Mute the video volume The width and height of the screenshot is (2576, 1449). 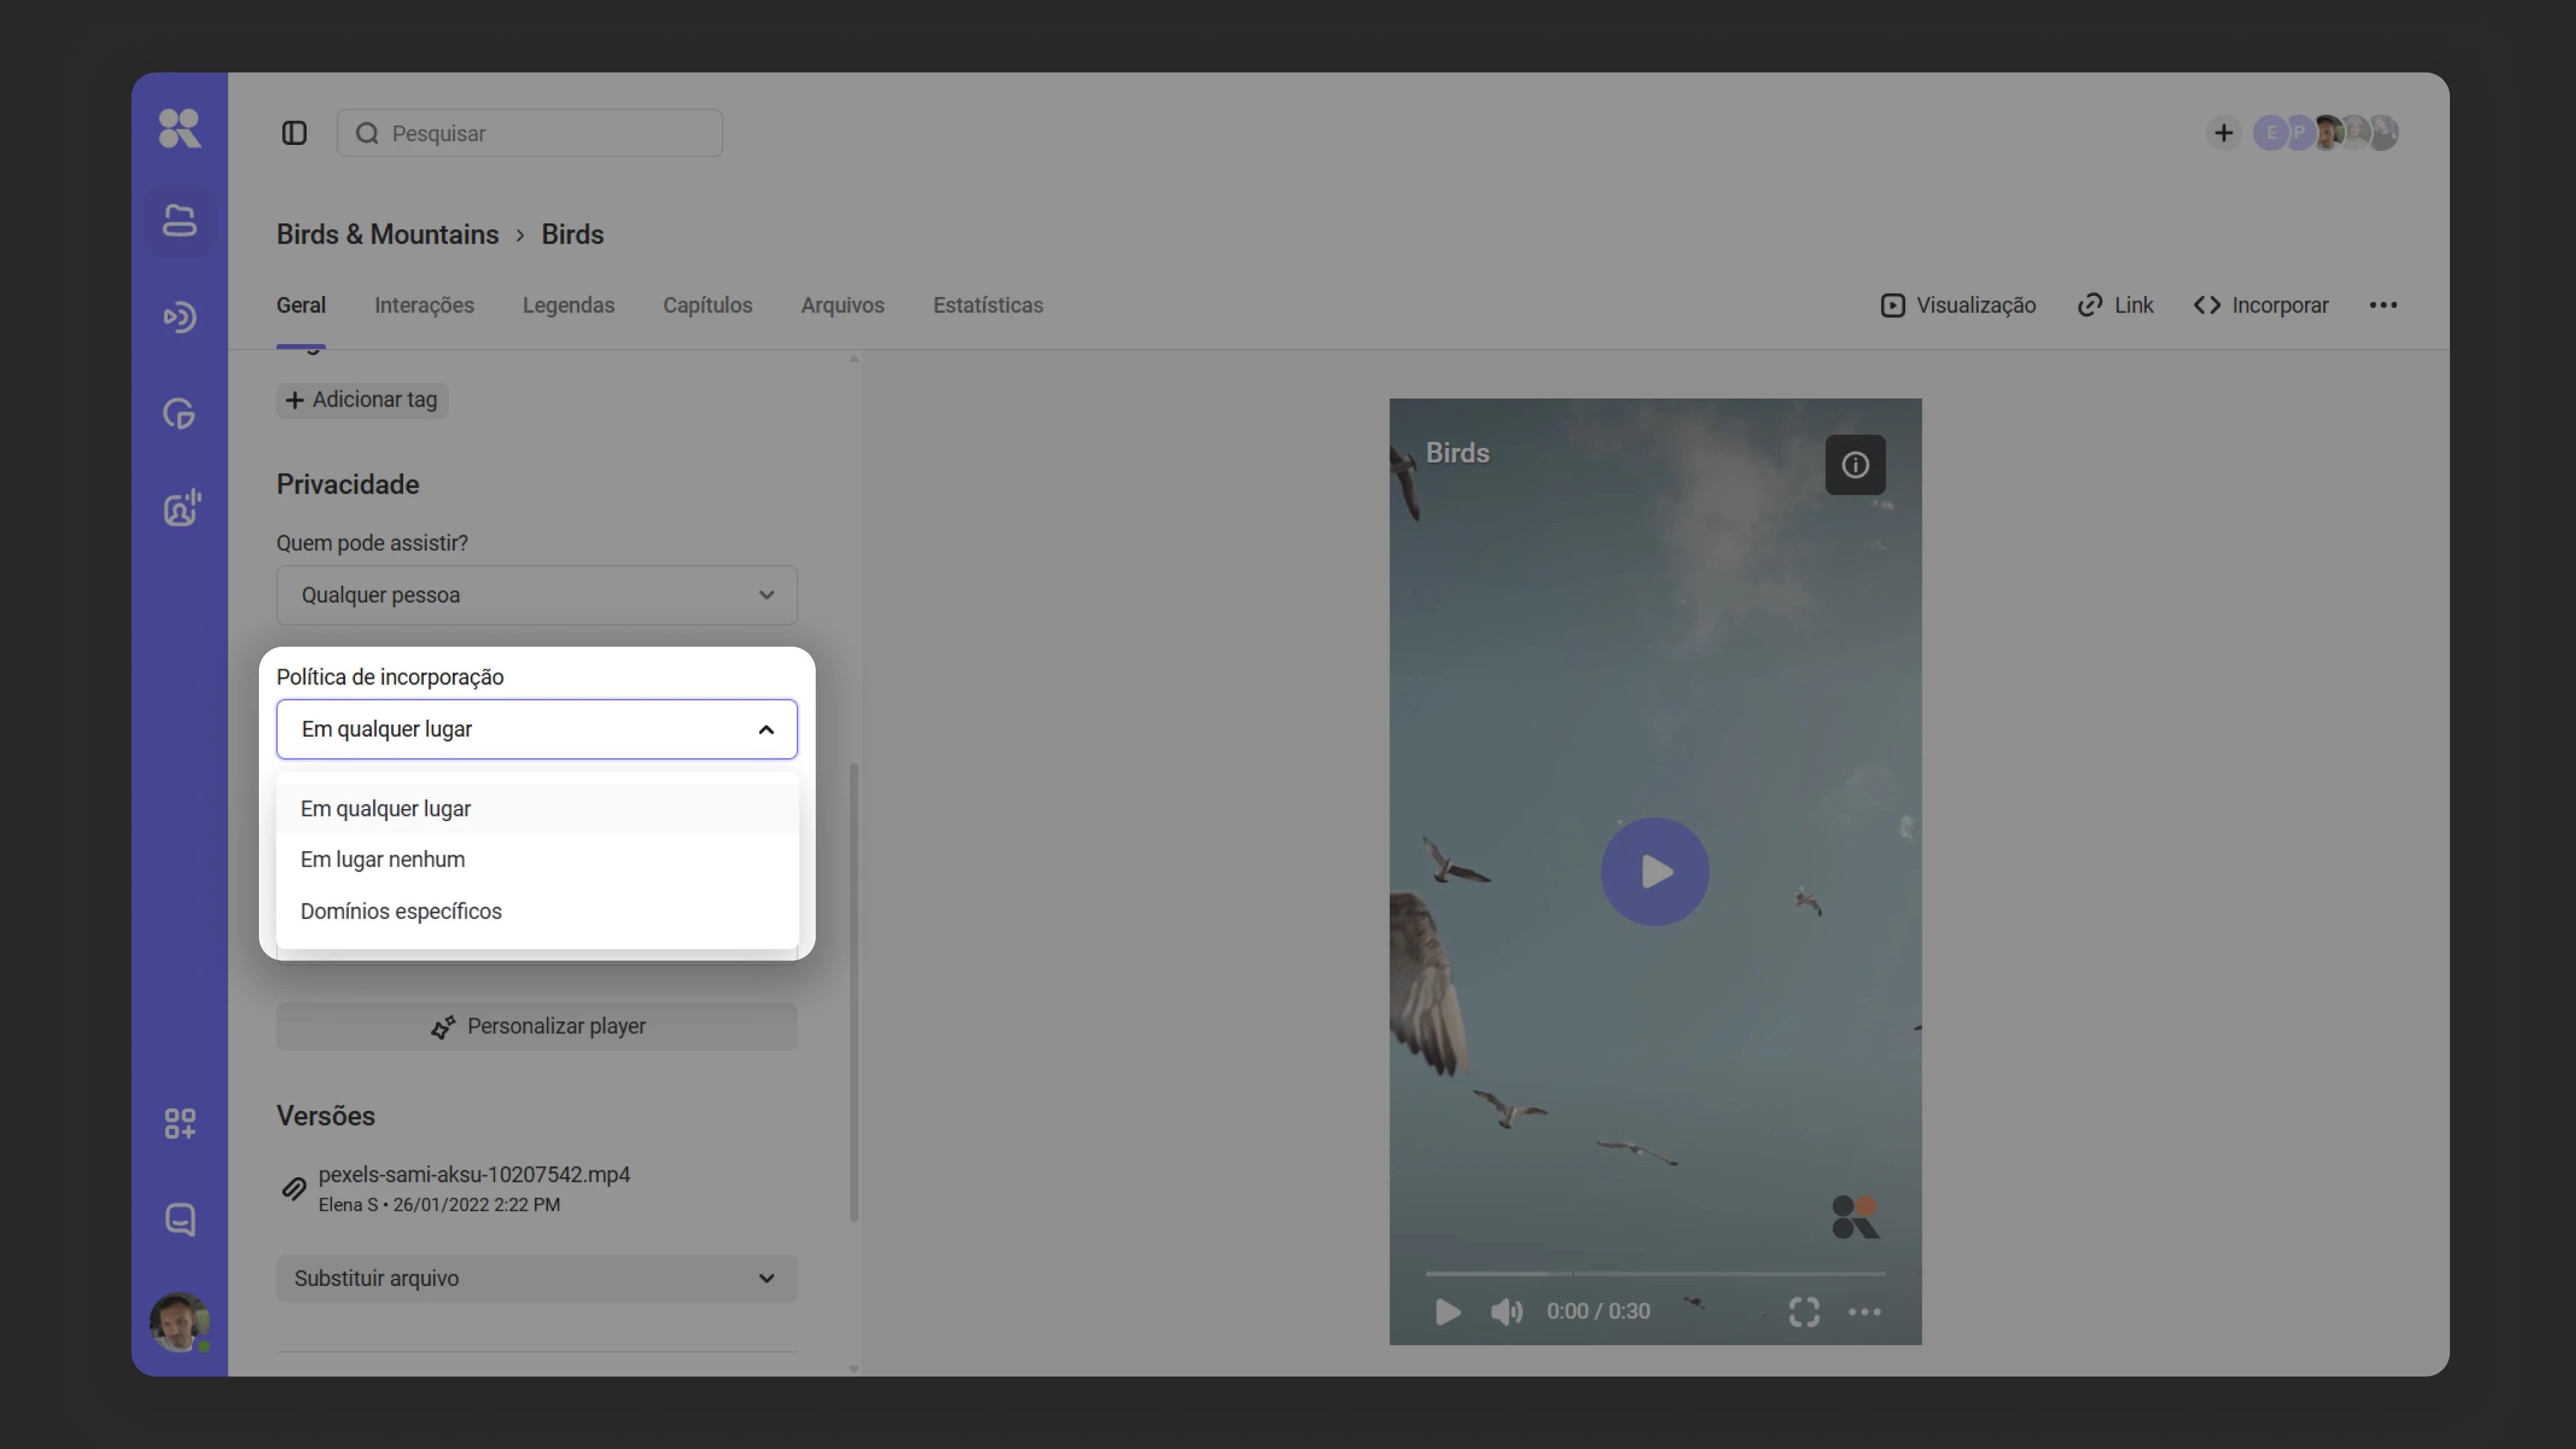(x=1506, y=1311)
